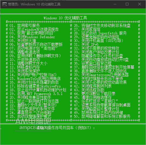Click option 41 关闭不必要的视觉动画效果

point(100,83)
